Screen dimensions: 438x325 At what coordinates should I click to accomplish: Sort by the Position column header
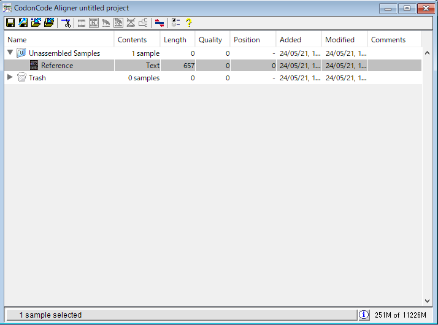click(x=253, y=40)
